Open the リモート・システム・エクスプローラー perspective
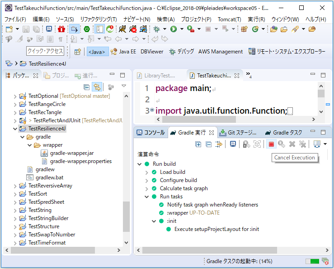 pos(287,52)
